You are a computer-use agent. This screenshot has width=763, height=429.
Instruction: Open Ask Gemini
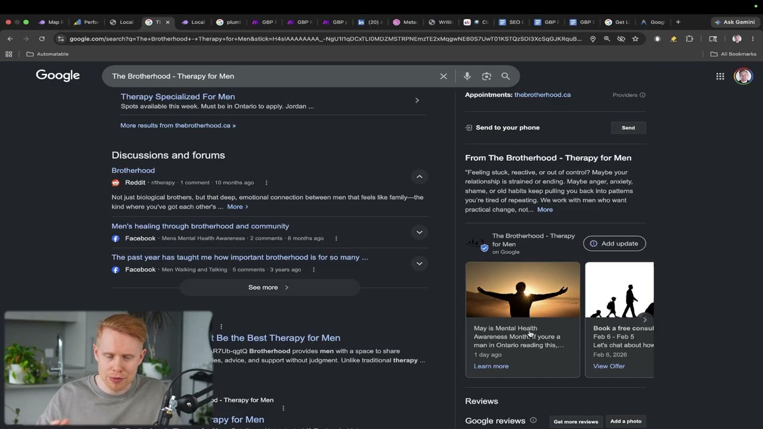click(735, 22)
